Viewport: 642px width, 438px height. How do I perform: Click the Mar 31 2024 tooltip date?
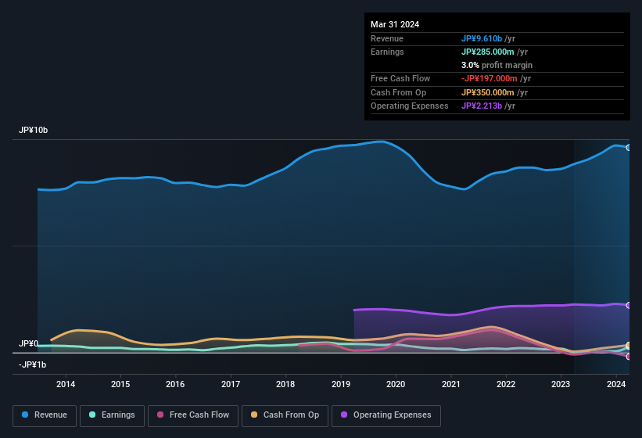click(x=395, y=24)
